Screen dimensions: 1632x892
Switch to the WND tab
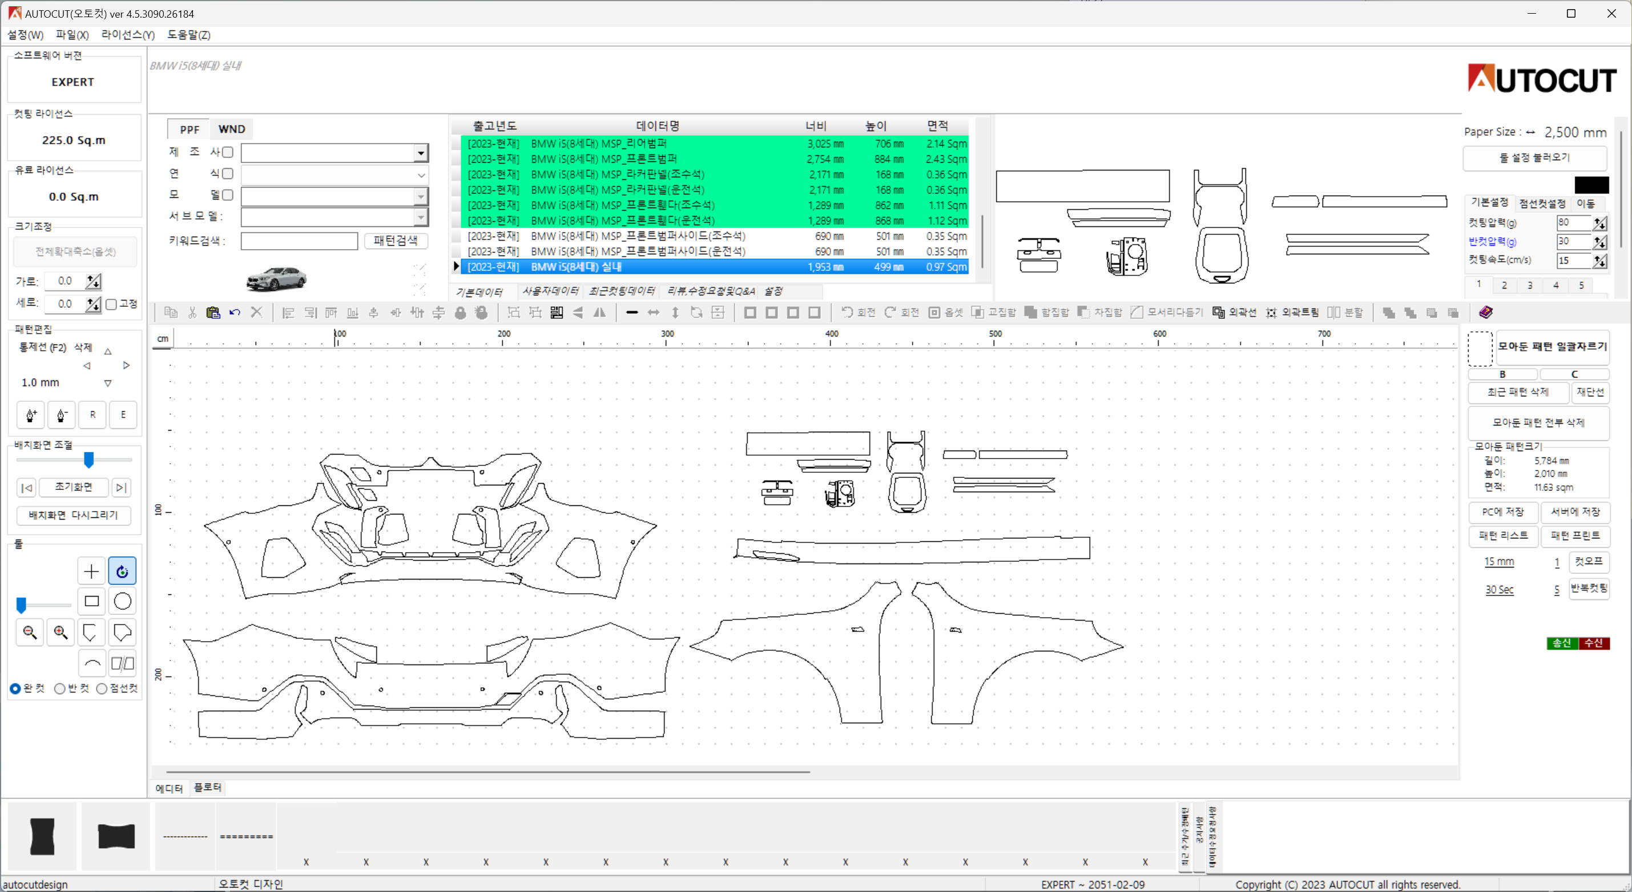pos(231,129)
